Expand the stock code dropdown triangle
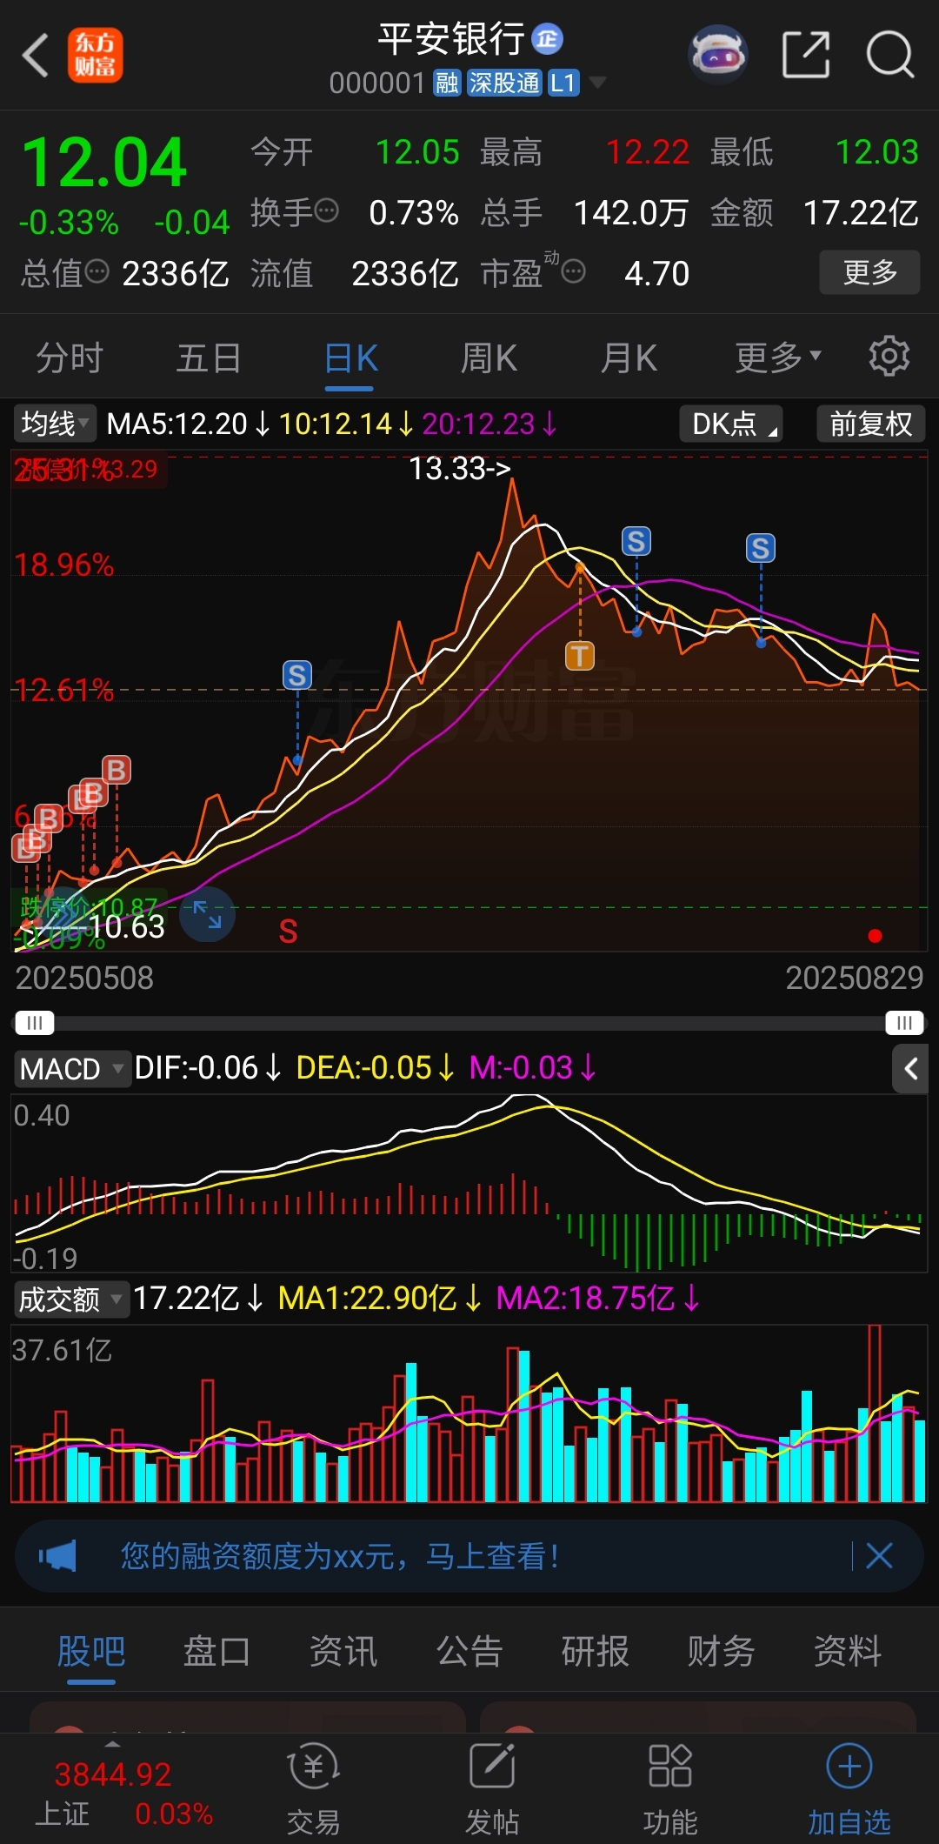 pos(597,84)
